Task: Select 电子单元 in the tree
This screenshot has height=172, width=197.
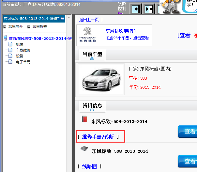Action: (x=23, y=62)
